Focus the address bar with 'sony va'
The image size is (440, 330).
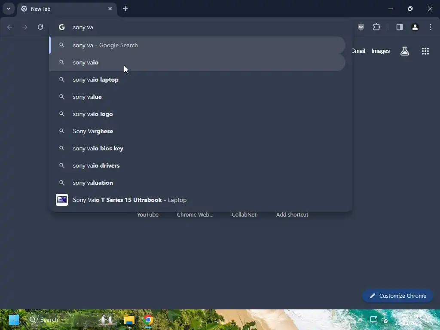point(201,27)
